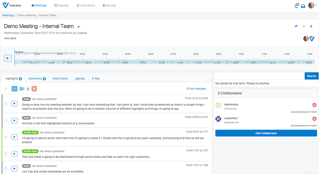This screenshot has width=319, height=174.
Task: Seek to 01:00 on zoomed waveform
Action: point(125,63)
